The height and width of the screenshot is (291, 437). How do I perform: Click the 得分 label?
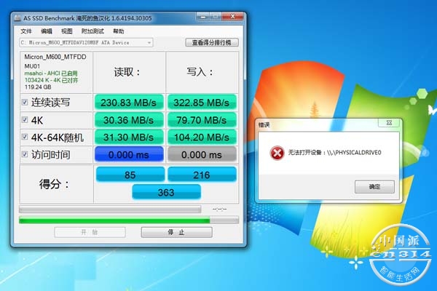pos(54,184)
